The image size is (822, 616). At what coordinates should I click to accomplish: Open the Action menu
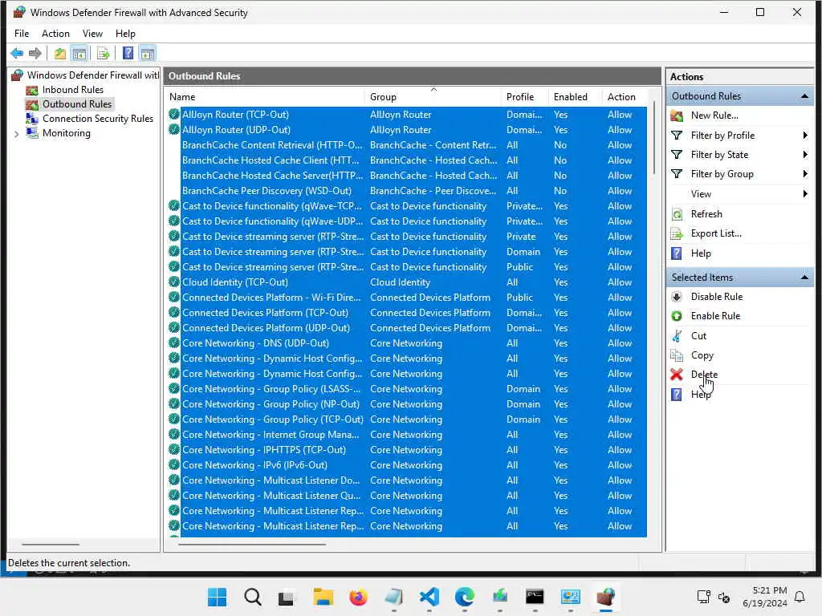point(55,34)
